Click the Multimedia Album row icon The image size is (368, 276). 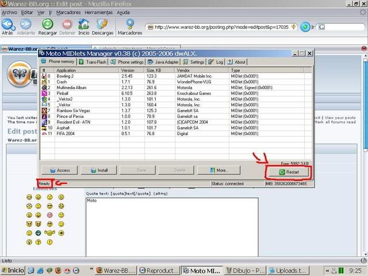pos(44,87)
